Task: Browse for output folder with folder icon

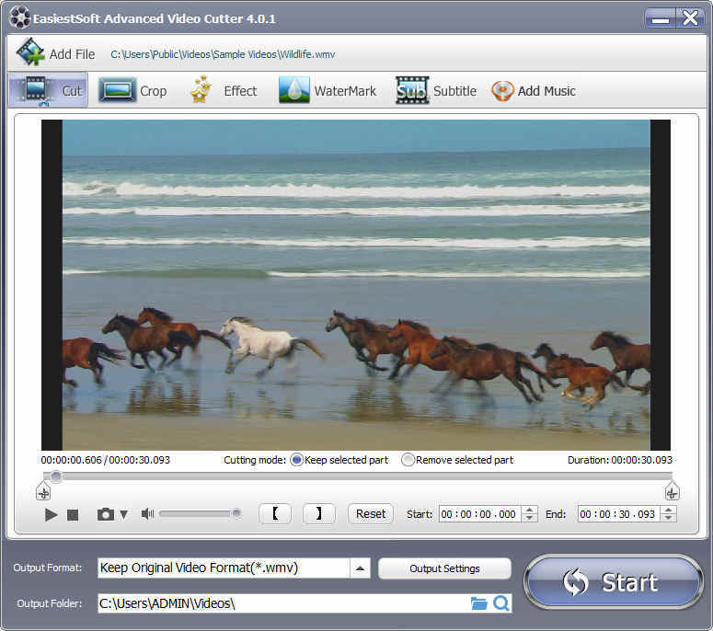Action: (x=478, y=603)
